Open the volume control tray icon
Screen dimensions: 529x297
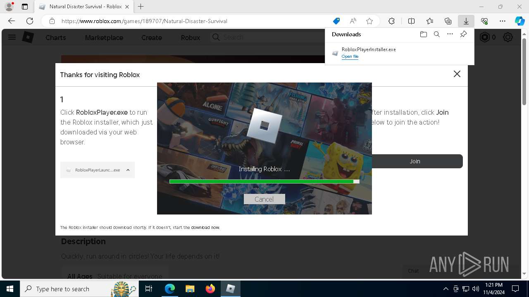[475, 289]
